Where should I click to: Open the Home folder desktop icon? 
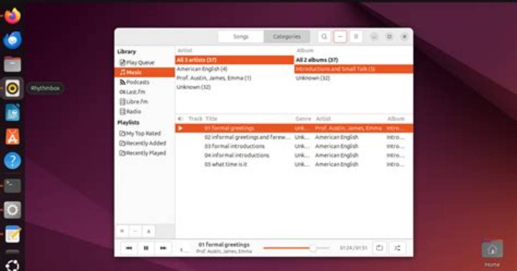pyautogui.click(x=492, y=254)
